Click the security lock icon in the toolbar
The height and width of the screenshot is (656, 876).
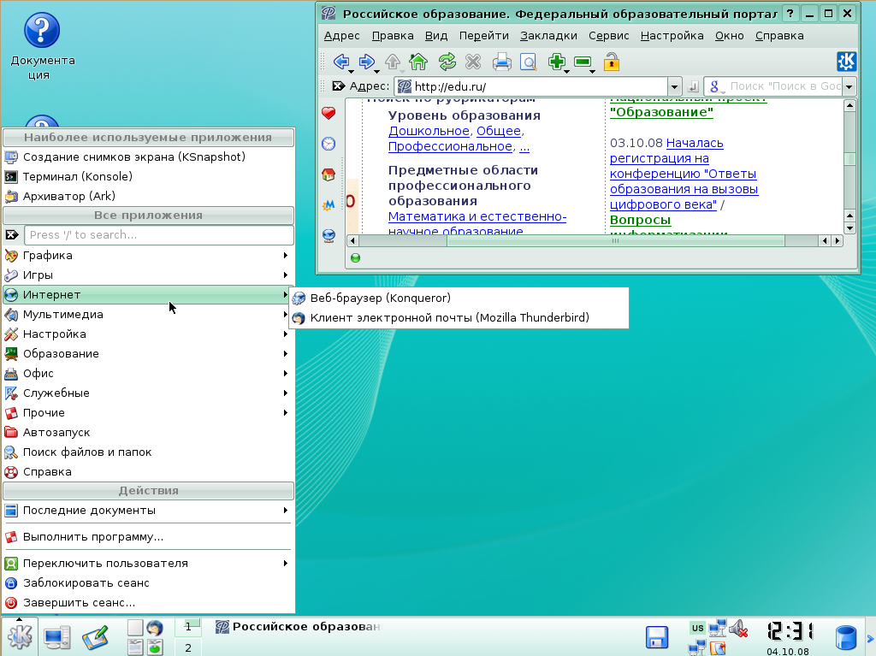coord(610,62)
